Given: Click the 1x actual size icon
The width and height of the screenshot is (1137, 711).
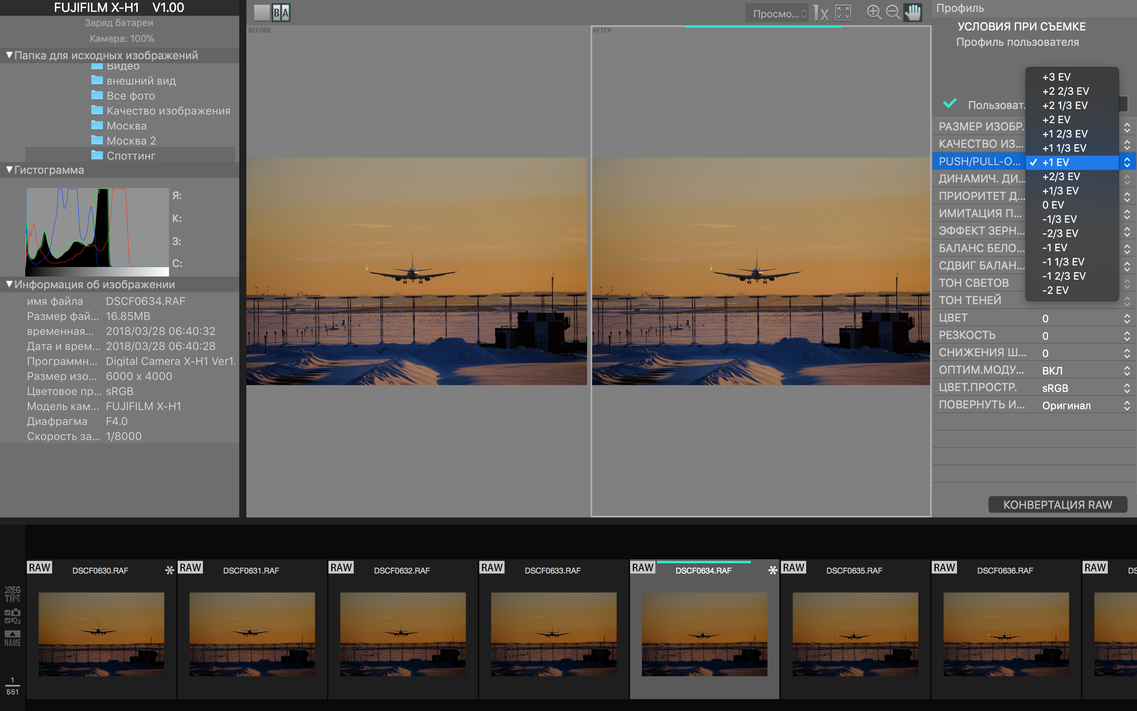Looking at the screenshot, I should [x=820, y=13].
